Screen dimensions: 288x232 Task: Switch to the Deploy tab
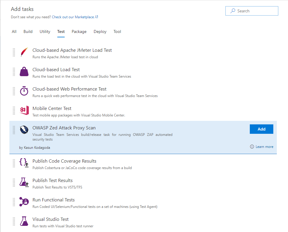(x=100, y=32)
